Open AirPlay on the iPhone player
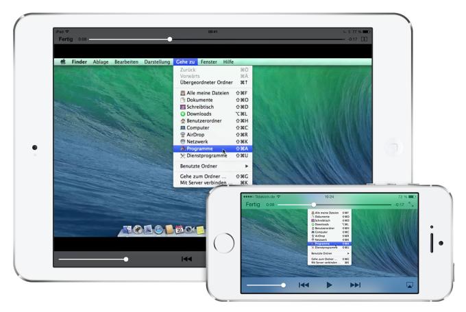 click(410, 285)
